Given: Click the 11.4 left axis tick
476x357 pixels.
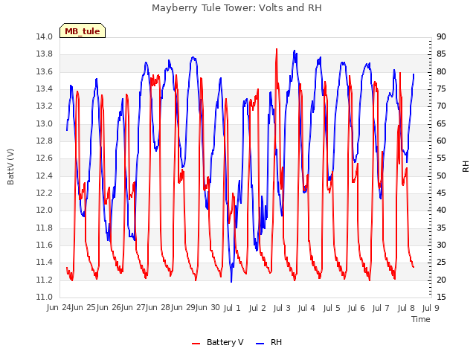Looking at the screenshot, I should pyautogui.click(x=45, y=263).
